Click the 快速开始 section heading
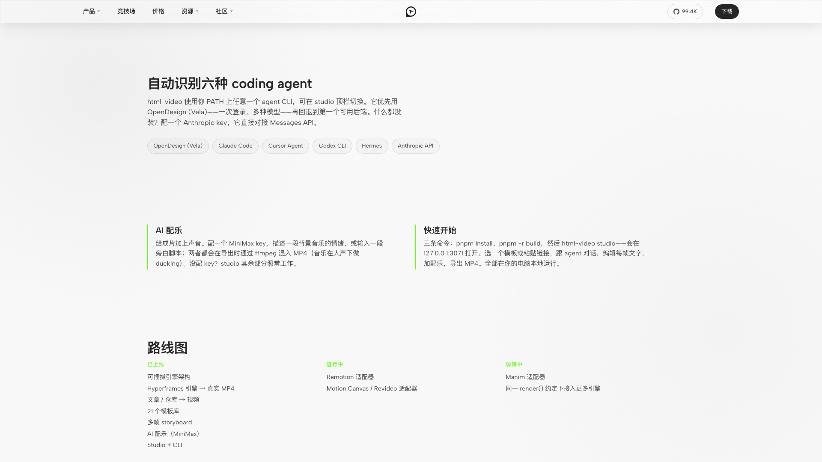Image resolution: width=822 pixels, height=462 pixels. (x=440, y=231)
